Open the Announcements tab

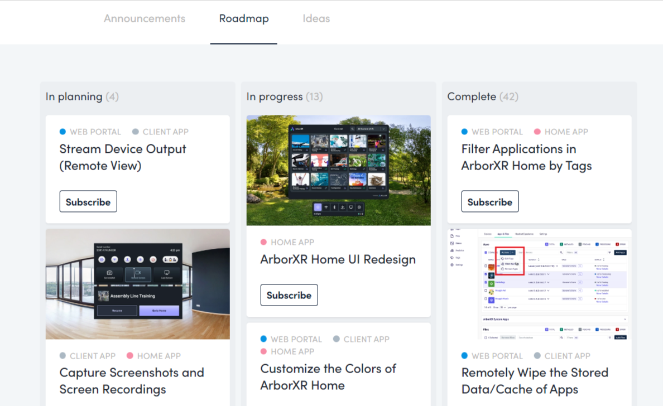[x=145, y=18]
